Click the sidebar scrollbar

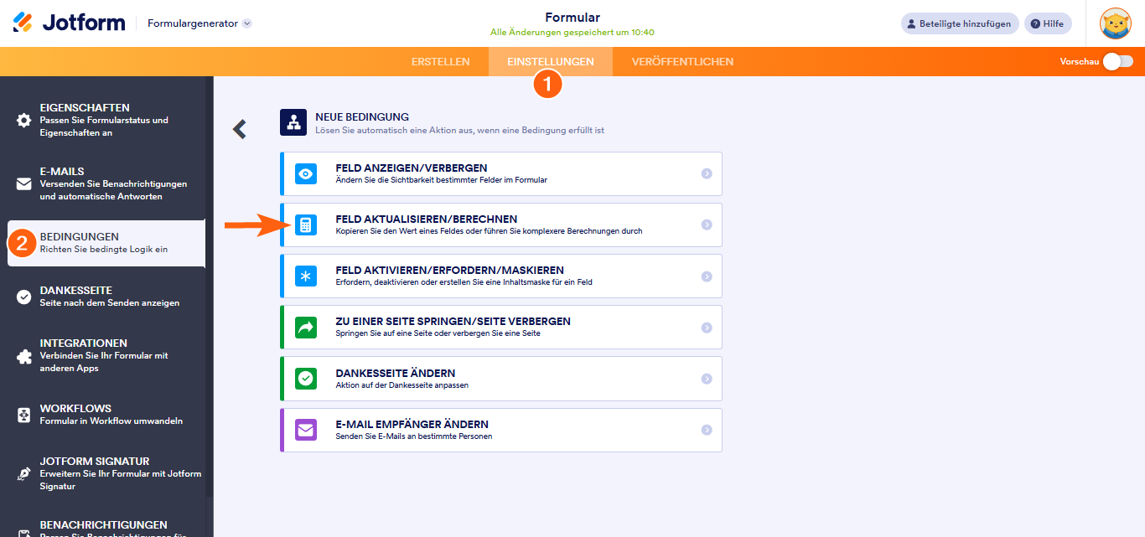click(210, 285)
